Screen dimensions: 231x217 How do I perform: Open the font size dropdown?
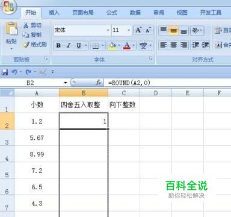click(129, 30)
